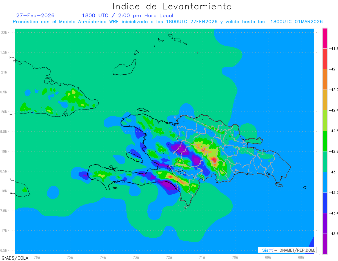The image size is (338, 261).
Task: Click the longitude label '74W'
Action: click(103, 257)
